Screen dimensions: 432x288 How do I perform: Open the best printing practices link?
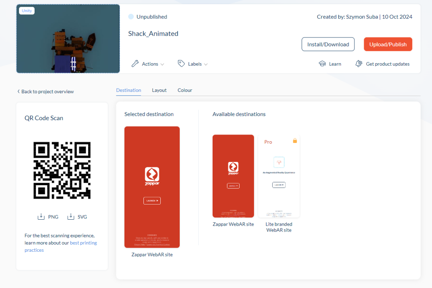(x=83, y=243)
